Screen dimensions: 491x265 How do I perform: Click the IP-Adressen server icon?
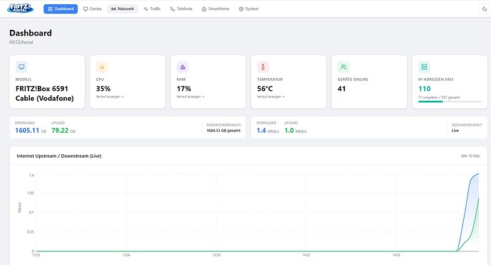[424, 67]
